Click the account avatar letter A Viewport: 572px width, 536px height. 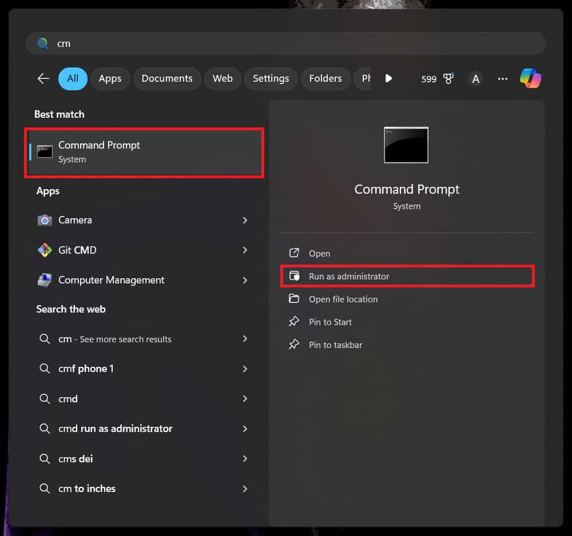[x=475, y=79]
